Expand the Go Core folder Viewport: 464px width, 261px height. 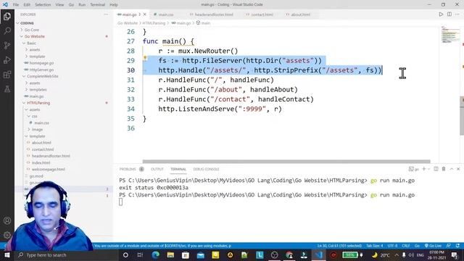click(x=30, y=30)
